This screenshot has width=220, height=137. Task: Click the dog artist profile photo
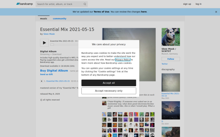point(171,37)
